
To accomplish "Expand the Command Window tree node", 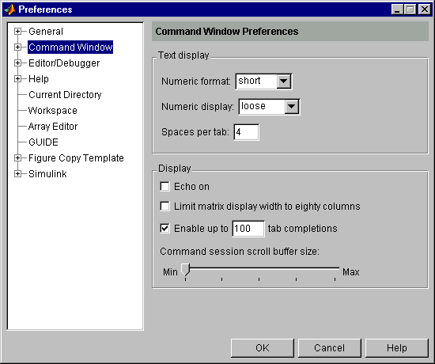I will click(x=17, y=47).
